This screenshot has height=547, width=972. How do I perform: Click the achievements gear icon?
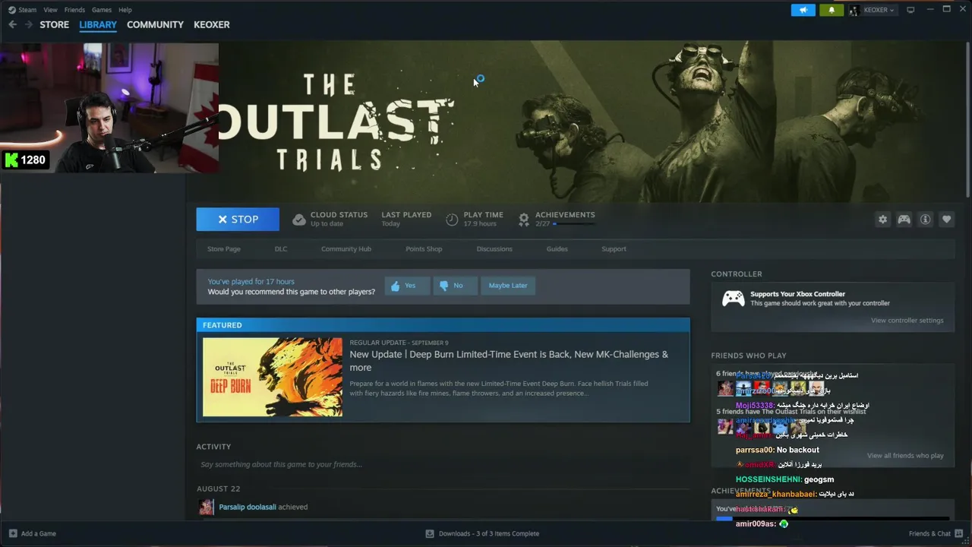click(524, 220)
